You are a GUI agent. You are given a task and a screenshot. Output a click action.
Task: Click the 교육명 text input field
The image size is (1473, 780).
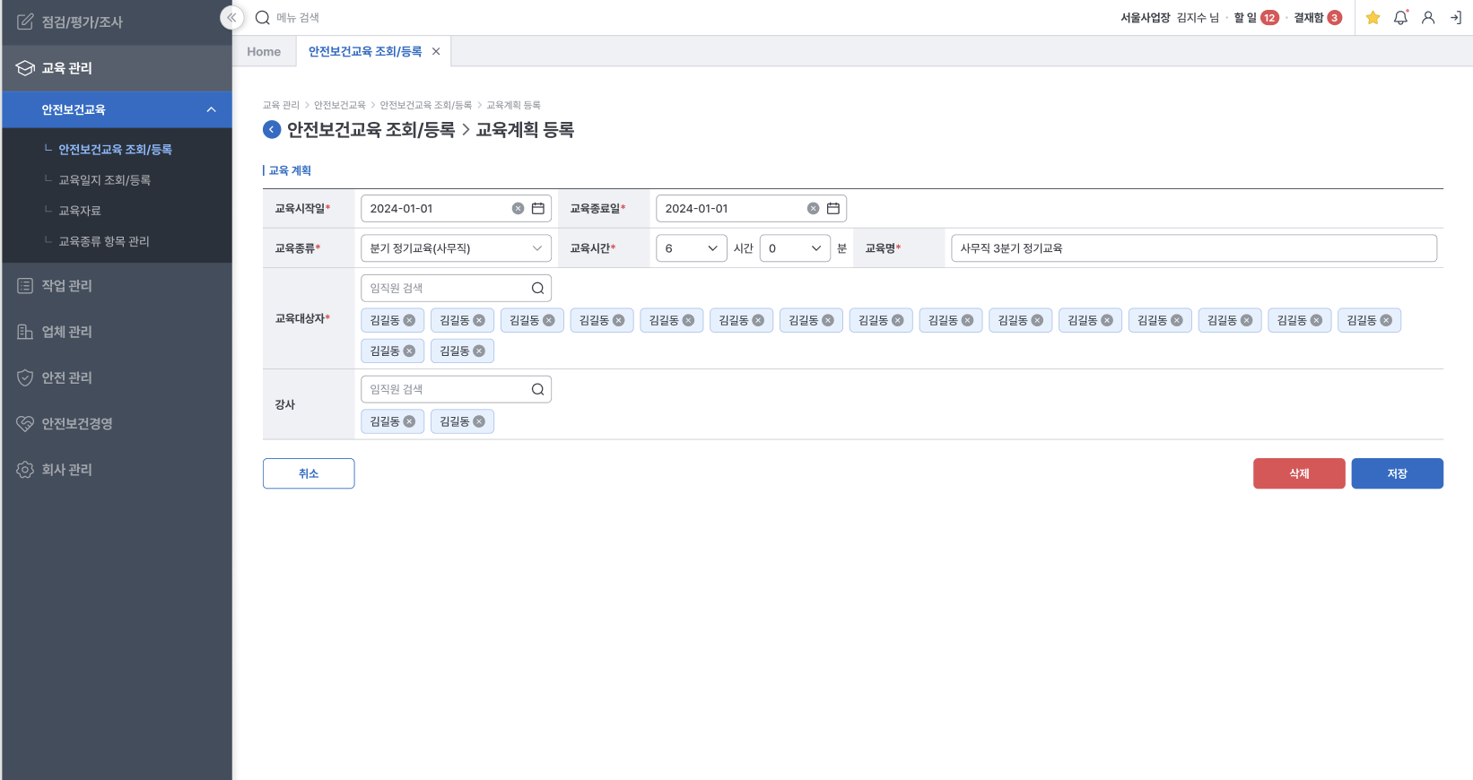(x=1193, y=248)
